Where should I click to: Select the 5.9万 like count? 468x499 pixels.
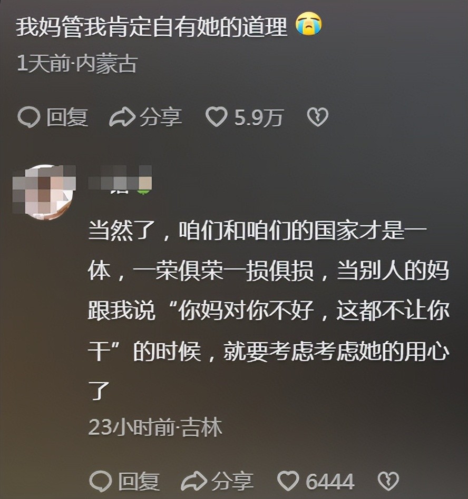(x=259, y=117)
